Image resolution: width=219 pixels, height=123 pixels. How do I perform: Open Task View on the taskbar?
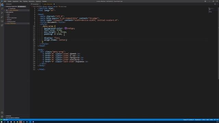8,122
